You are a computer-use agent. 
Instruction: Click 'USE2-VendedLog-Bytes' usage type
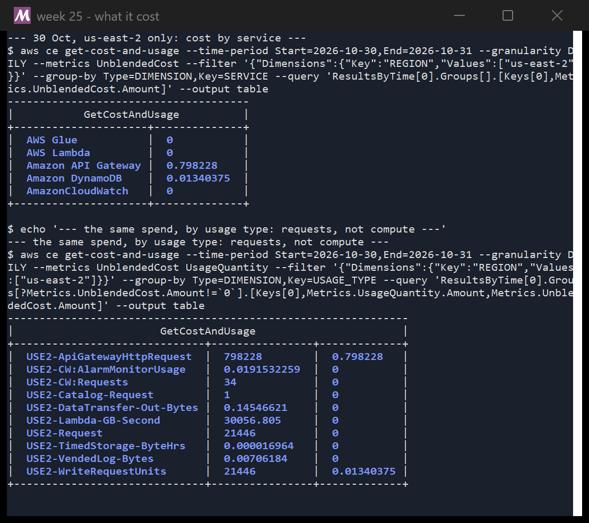tap(90, 459)
